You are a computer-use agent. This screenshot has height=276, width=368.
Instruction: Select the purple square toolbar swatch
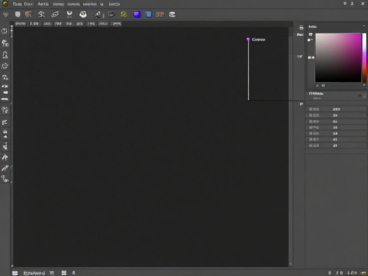(137, 14)
